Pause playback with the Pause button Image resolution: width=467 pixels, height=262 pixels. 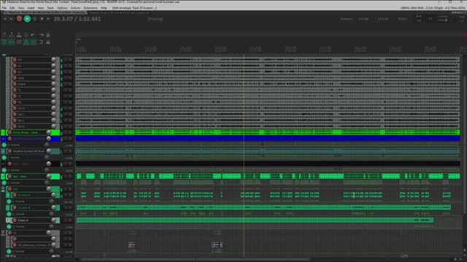pyautogui.click(x=48, y=19)
